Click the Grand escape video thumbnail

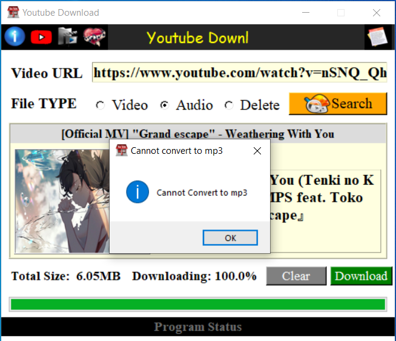pos(62,201)
